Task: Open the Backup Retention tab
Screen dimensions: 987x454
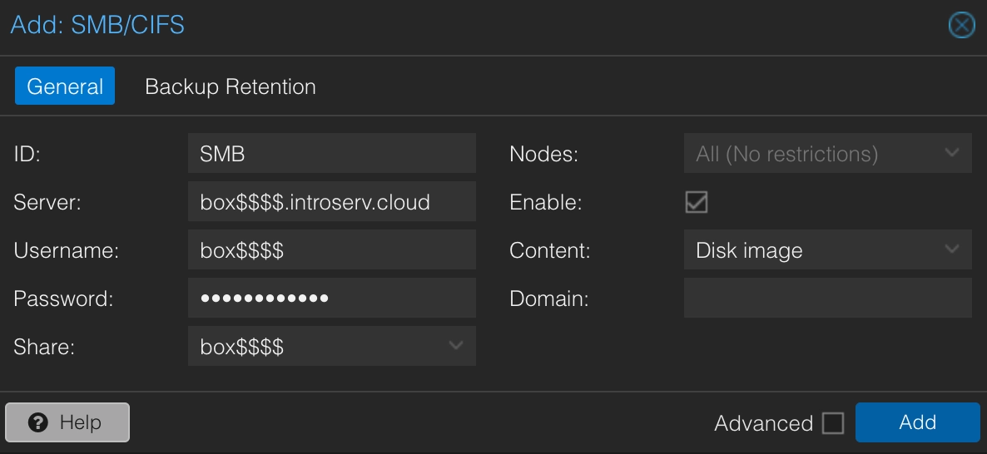Action: coord(231,86)
